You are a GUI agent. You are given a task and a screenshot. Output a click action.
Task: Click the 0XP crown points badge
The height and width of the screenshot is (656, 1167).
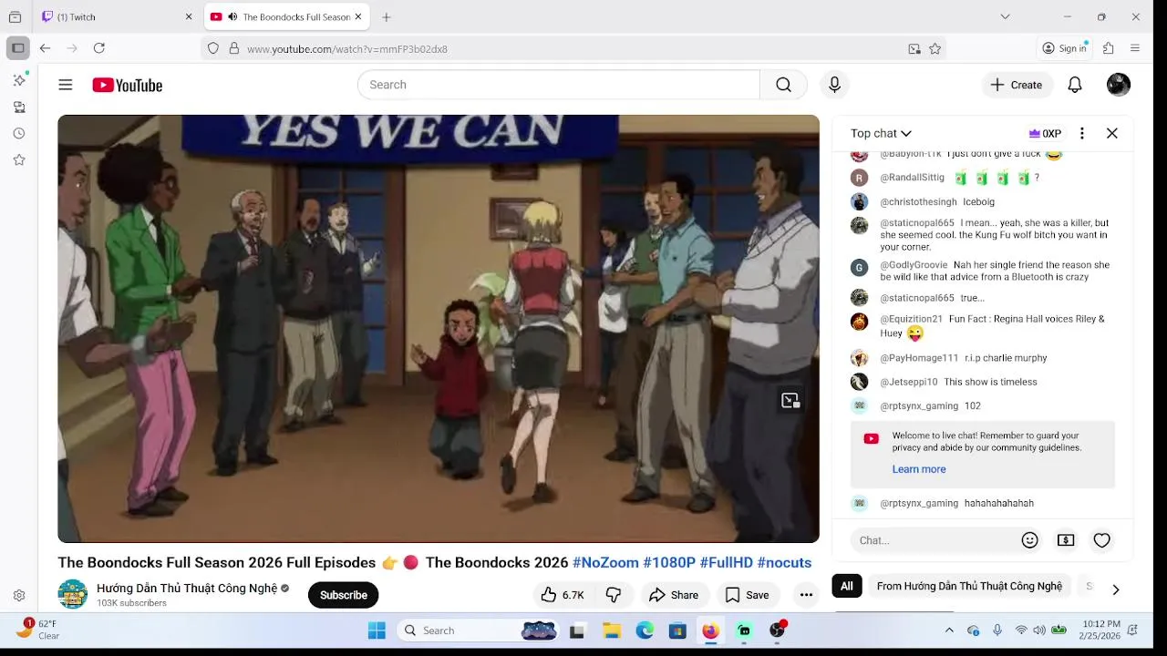[x=1045, y=133]
